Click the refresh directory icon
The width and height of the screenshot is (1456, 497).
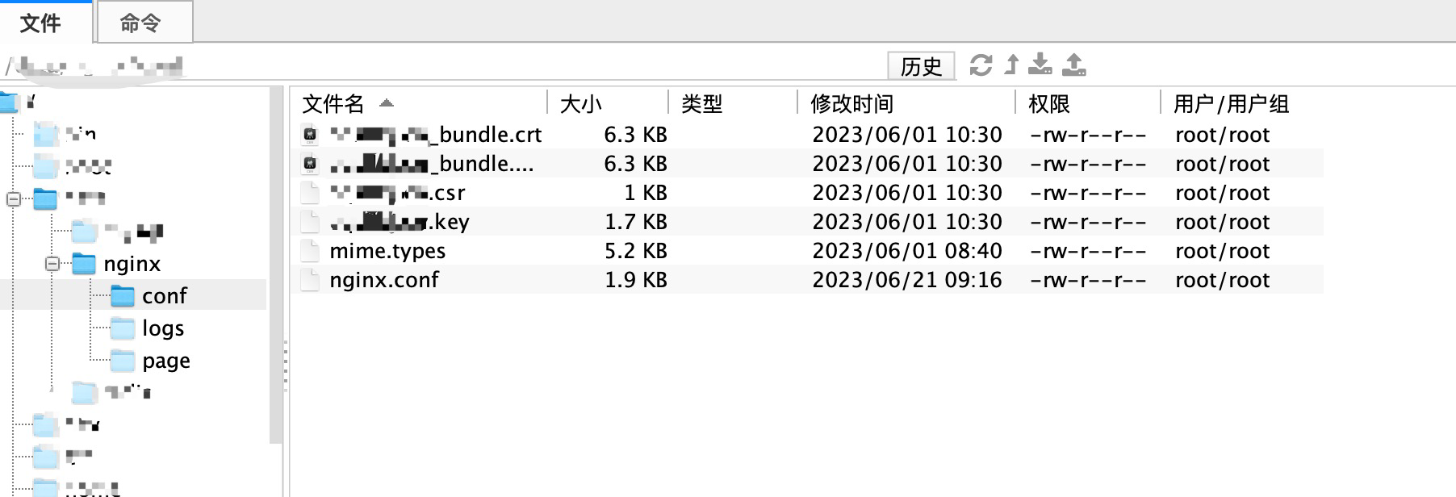(x=981, y=65)
